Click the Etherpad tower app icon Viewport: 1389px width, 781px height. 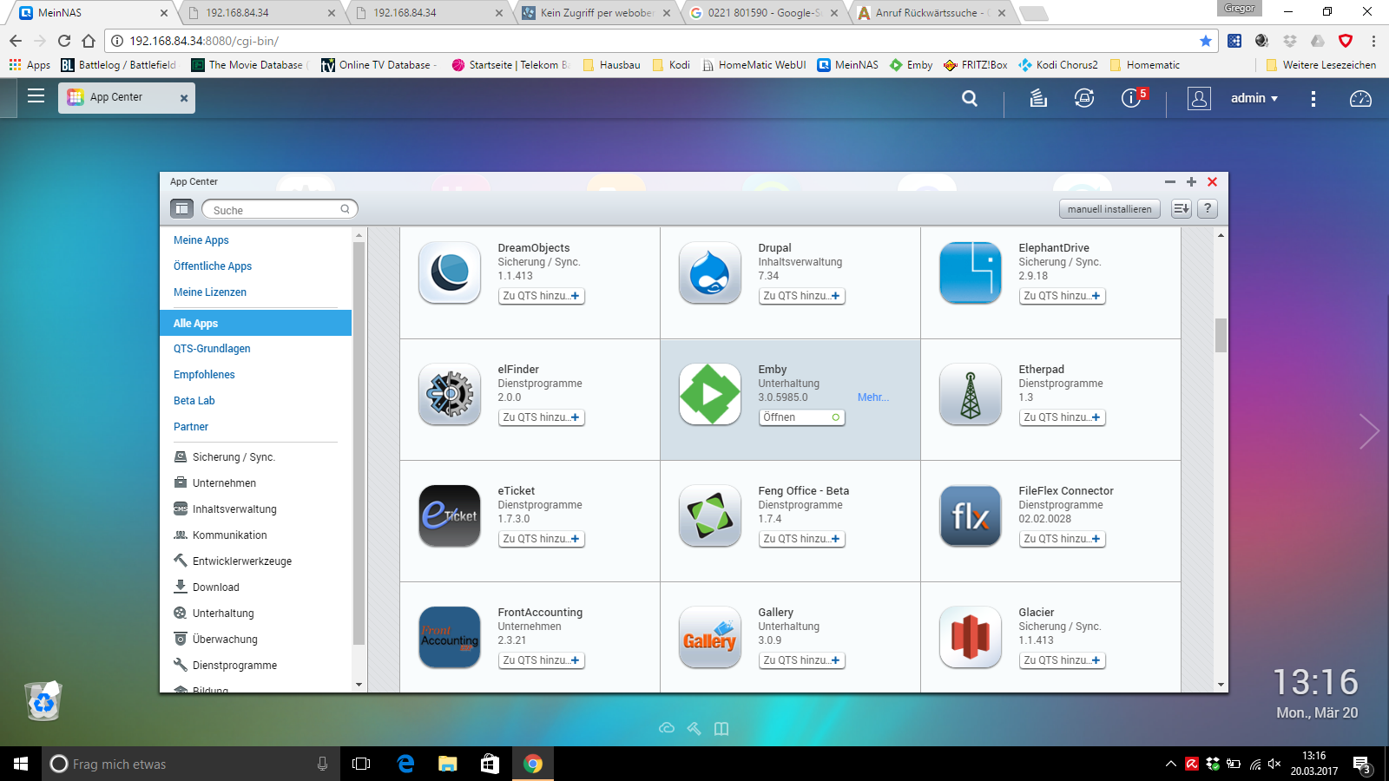(971, 394)
